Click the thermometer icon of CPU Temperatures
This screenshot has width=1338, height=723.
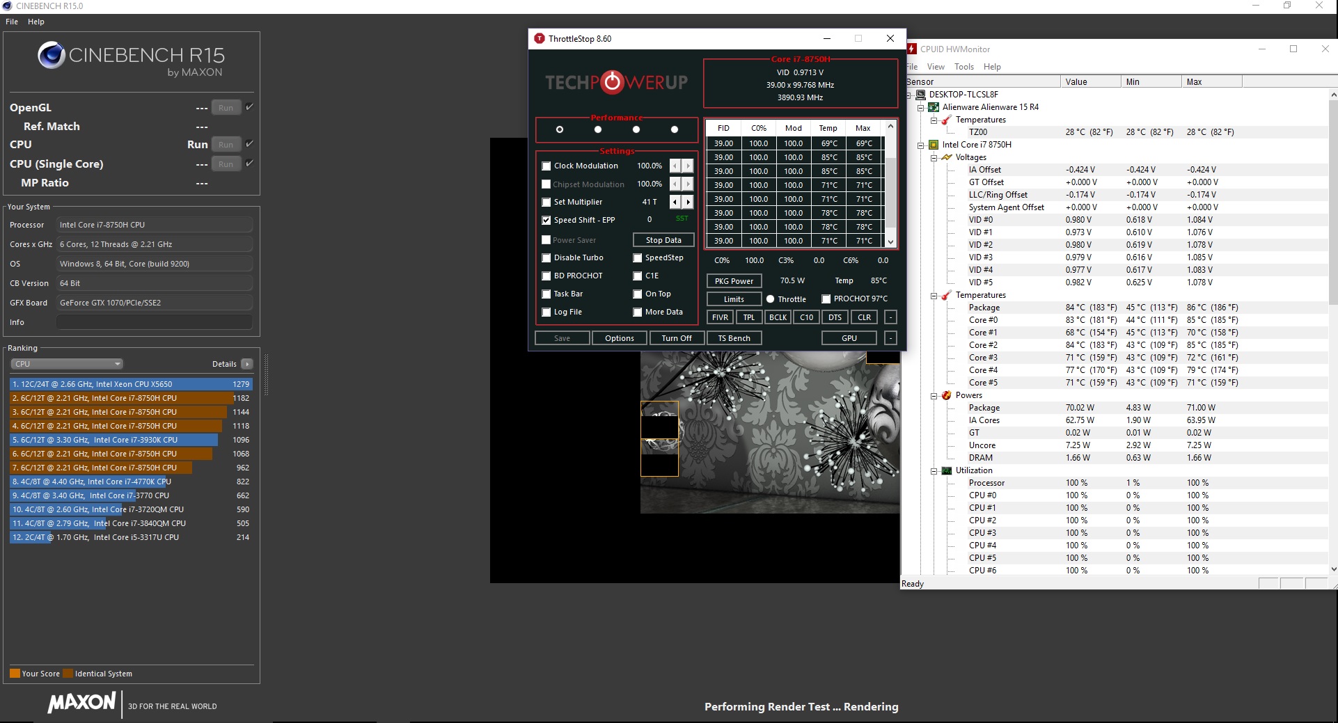coord(947,295)
